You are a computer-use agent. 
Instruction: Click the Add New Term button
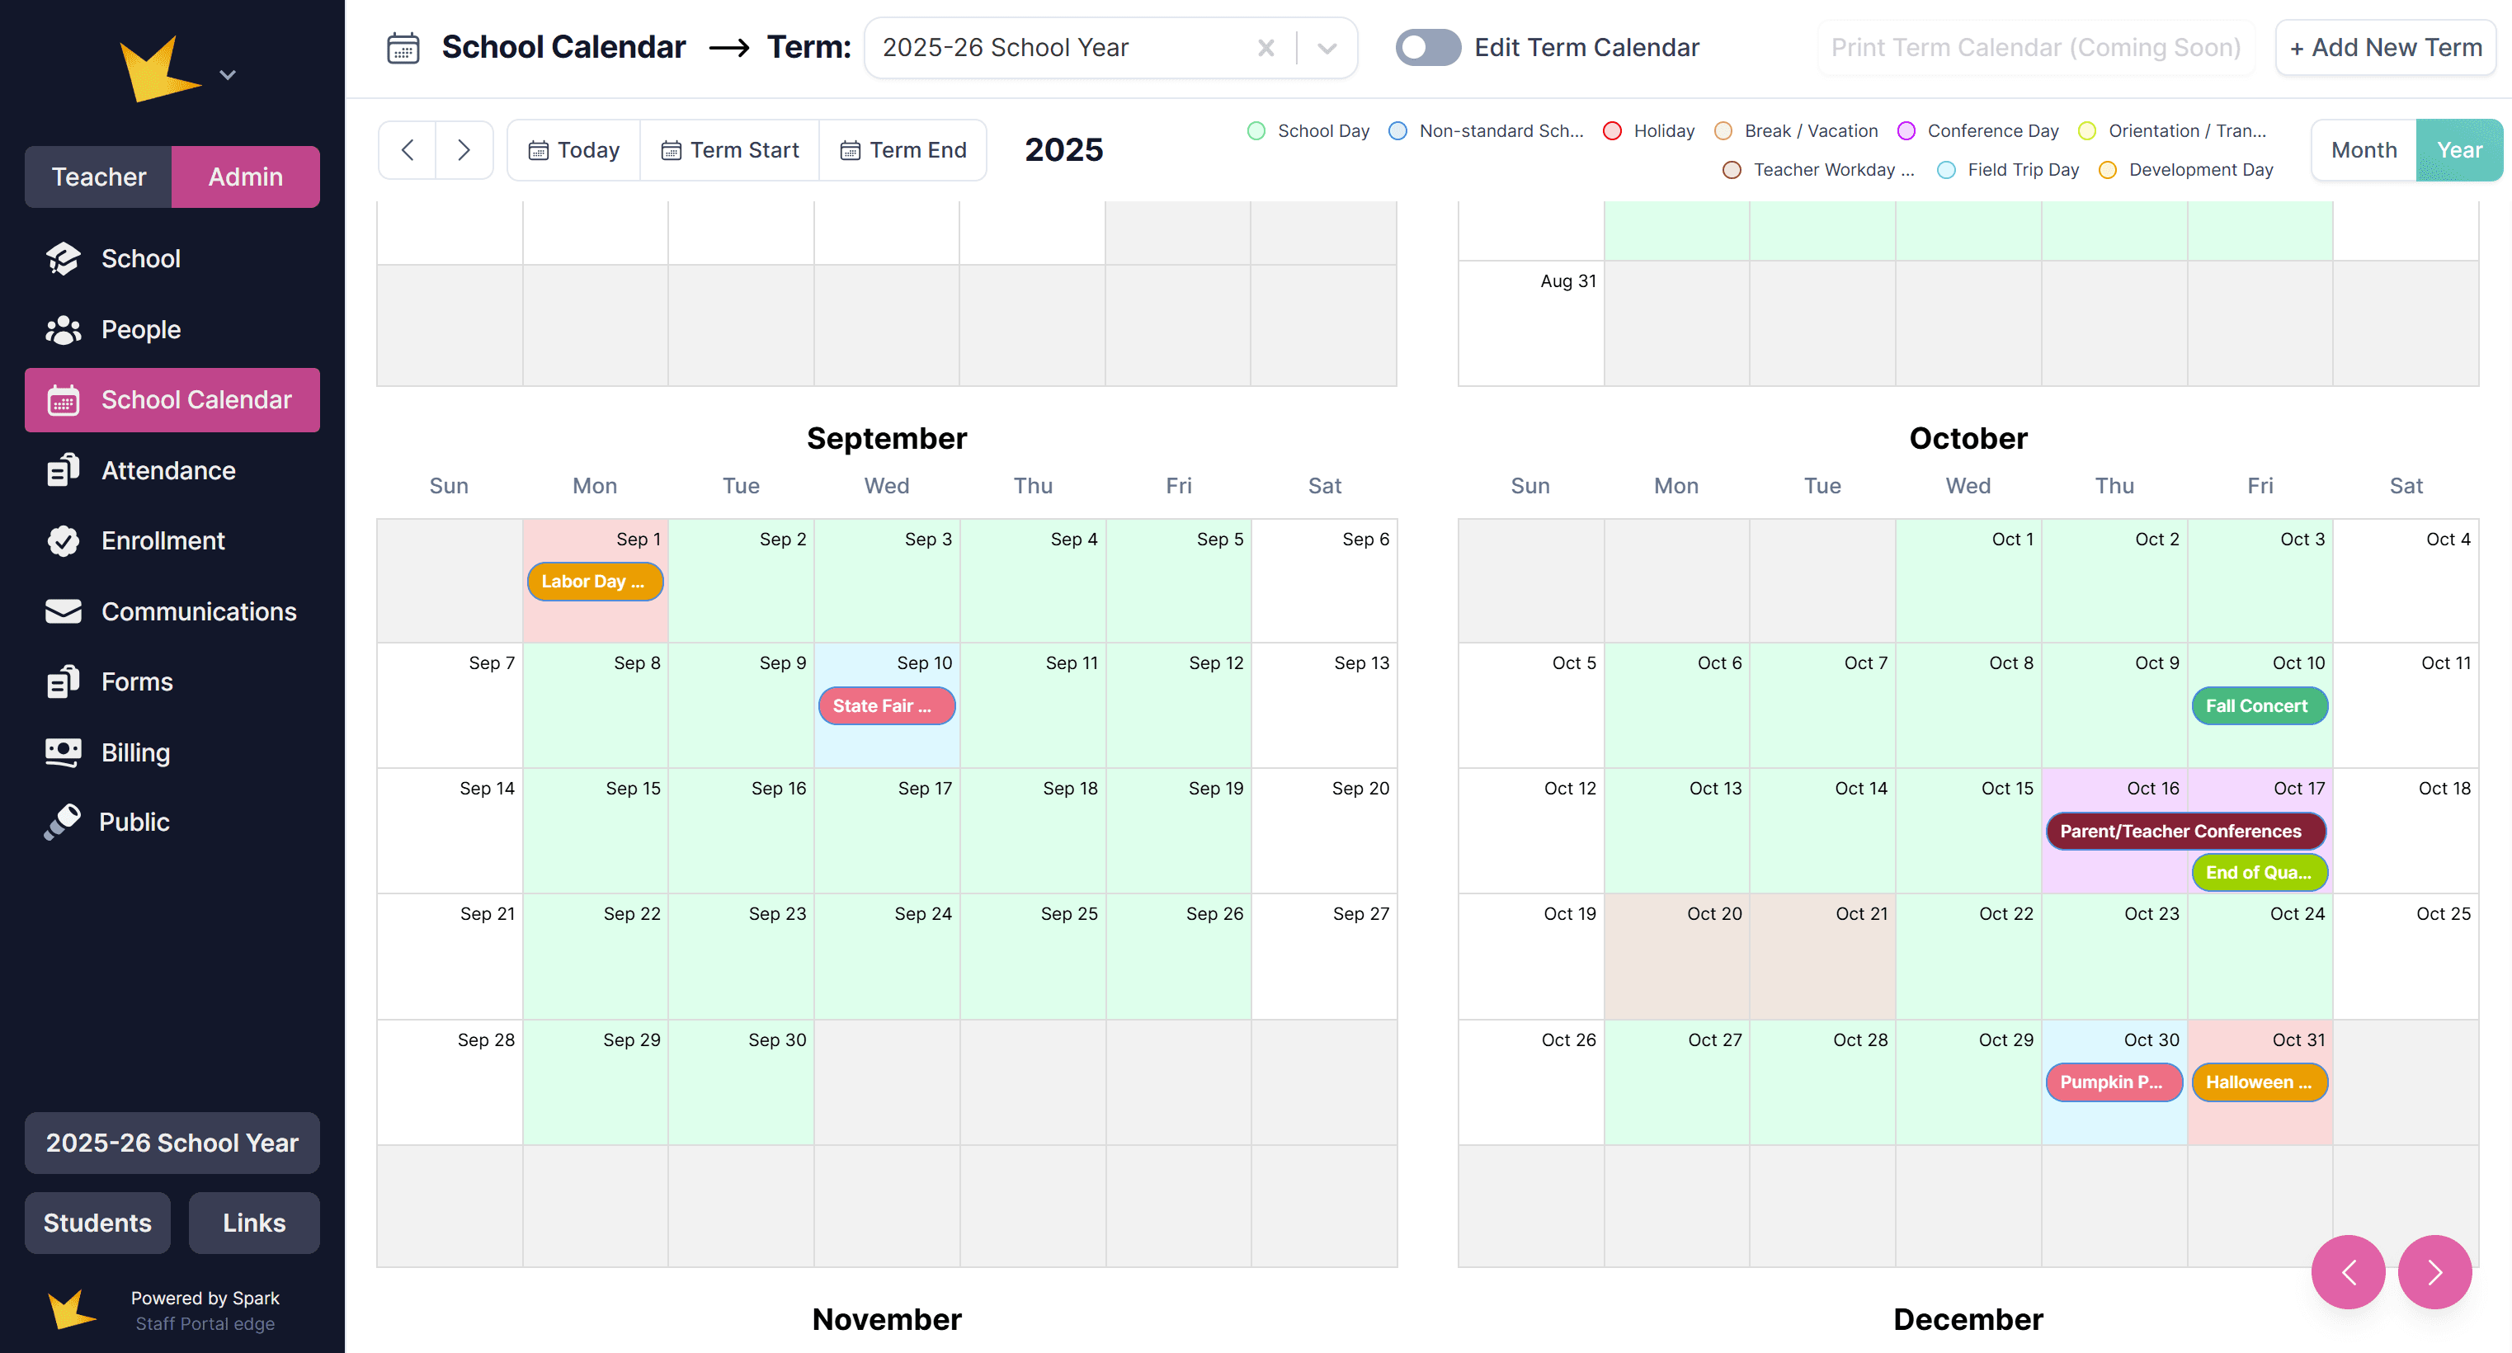[x=2385, y=47]
